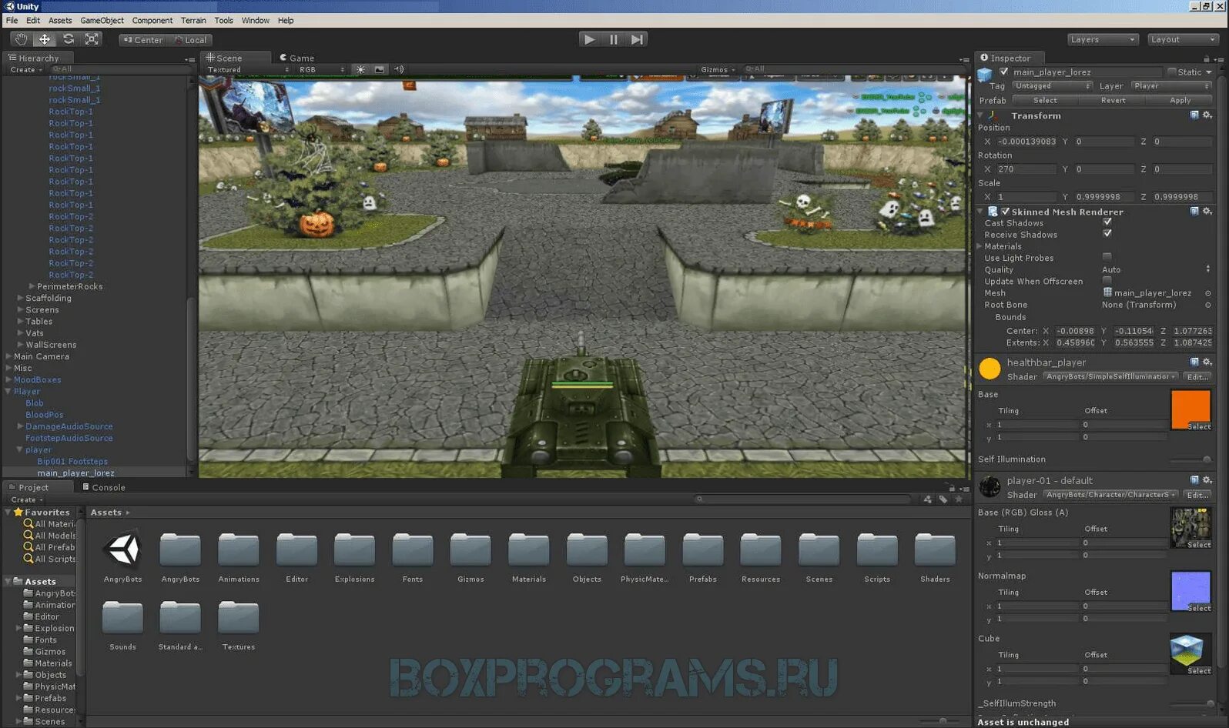Click Position X input field

[x=1027, y=142]
